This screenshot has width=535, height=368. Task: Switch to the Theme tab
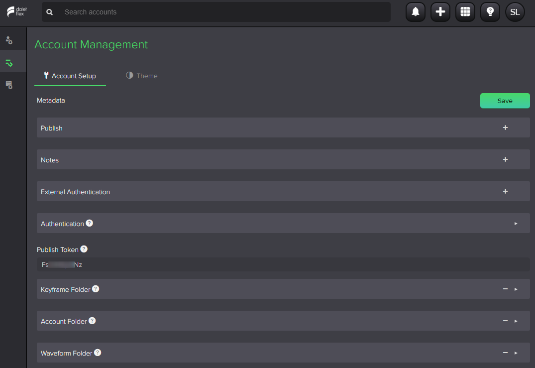coord(142,76)
